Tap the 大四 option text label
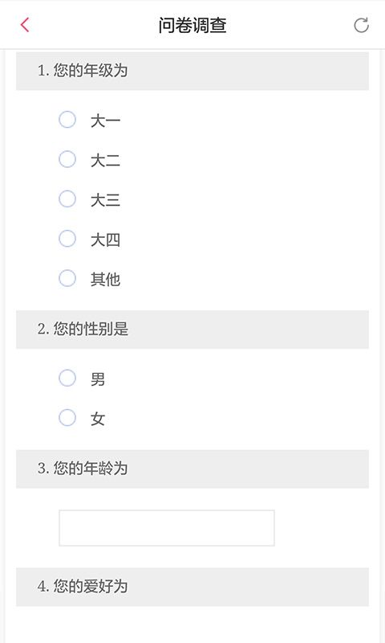The height and width of the screenshot is (643, 385). coord(106,240)
